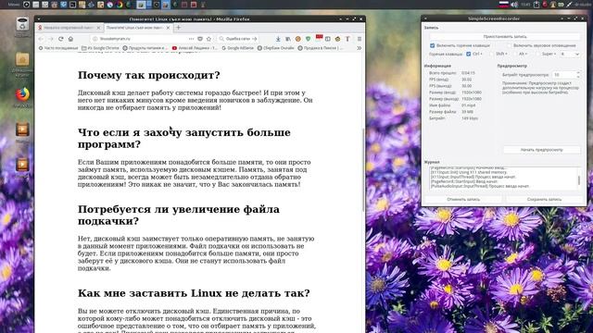Click Firefox page vertical scrollbar

(363, 170)
